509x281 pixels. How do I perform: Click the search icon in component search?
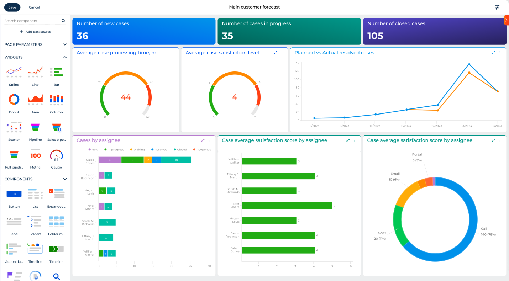[x=63, y=20]
